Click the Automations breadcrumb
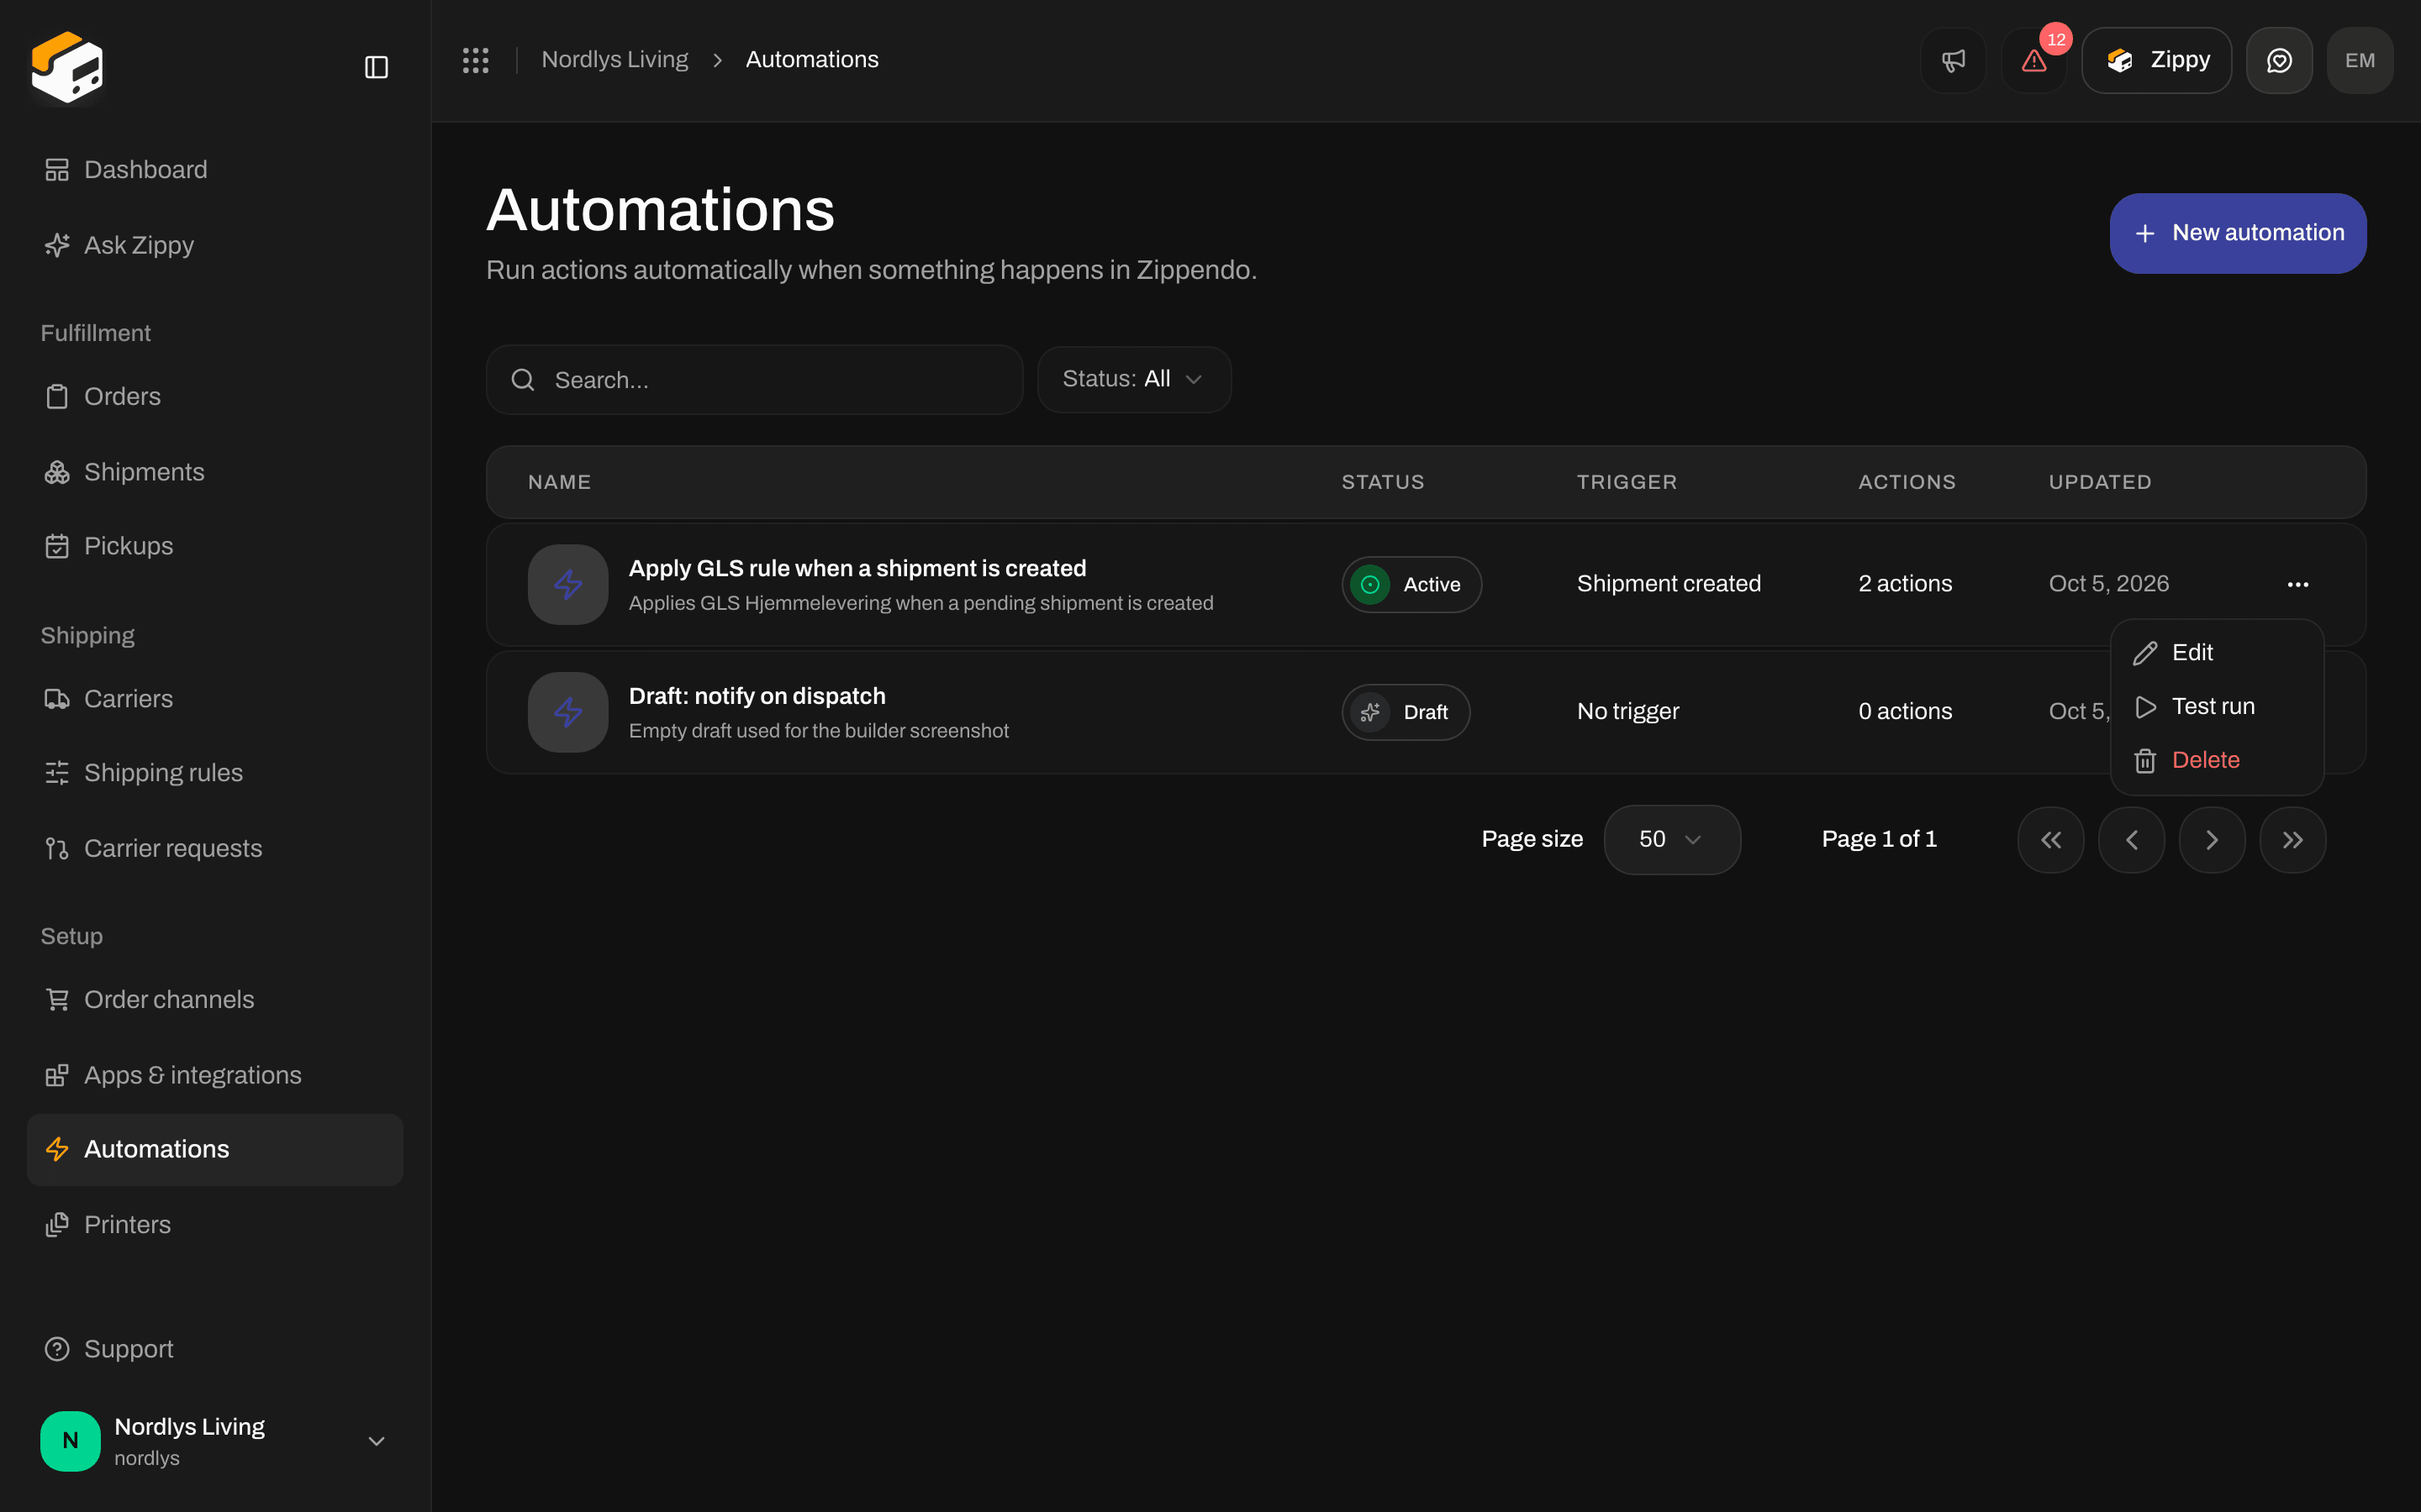The image size is (2421, 1512). (x=811, y=60)
